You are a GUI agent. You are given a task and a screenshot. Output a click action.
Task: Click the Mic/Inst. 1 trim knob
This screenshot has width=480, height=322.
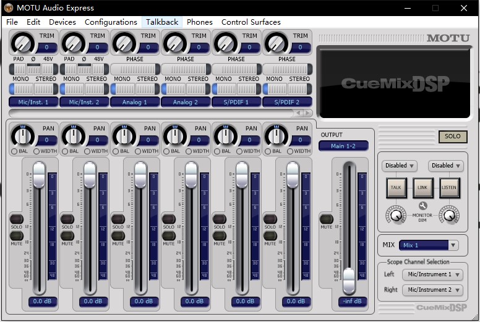click(22, 43)
